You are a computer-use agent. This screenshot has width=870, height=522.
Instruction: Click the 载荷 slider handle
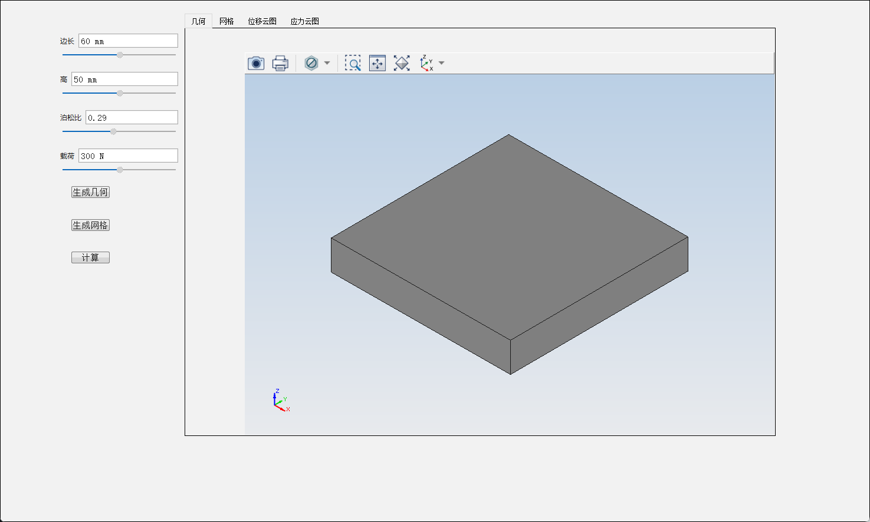[x=120, y=170]
